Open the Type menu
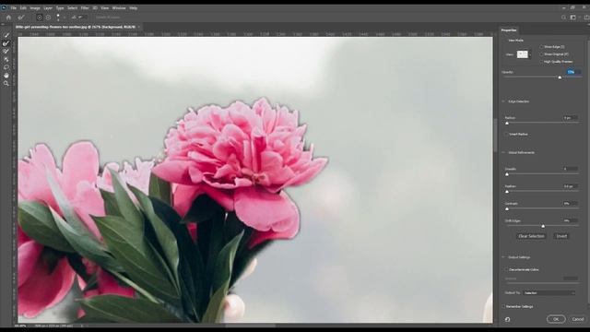The image size is (590, 332). pos(60,8)
